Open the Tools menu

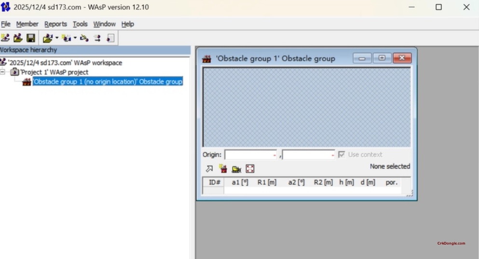80,24
